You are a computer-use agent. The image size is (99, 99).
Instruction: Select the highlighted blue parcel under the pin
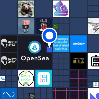click(x=49, y=49)
